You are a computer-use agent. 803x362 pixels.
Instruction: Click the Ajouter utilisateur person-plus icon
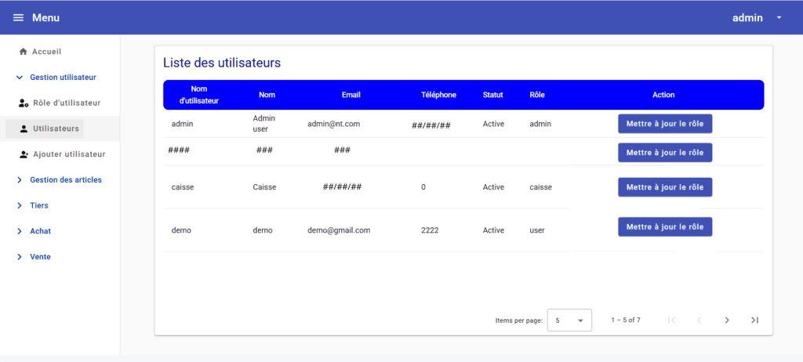24,154
